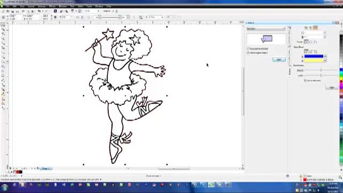Screen dimensions: 343x193
Task: Choose the To Center contour icon
Action: [x=306, y=28]
